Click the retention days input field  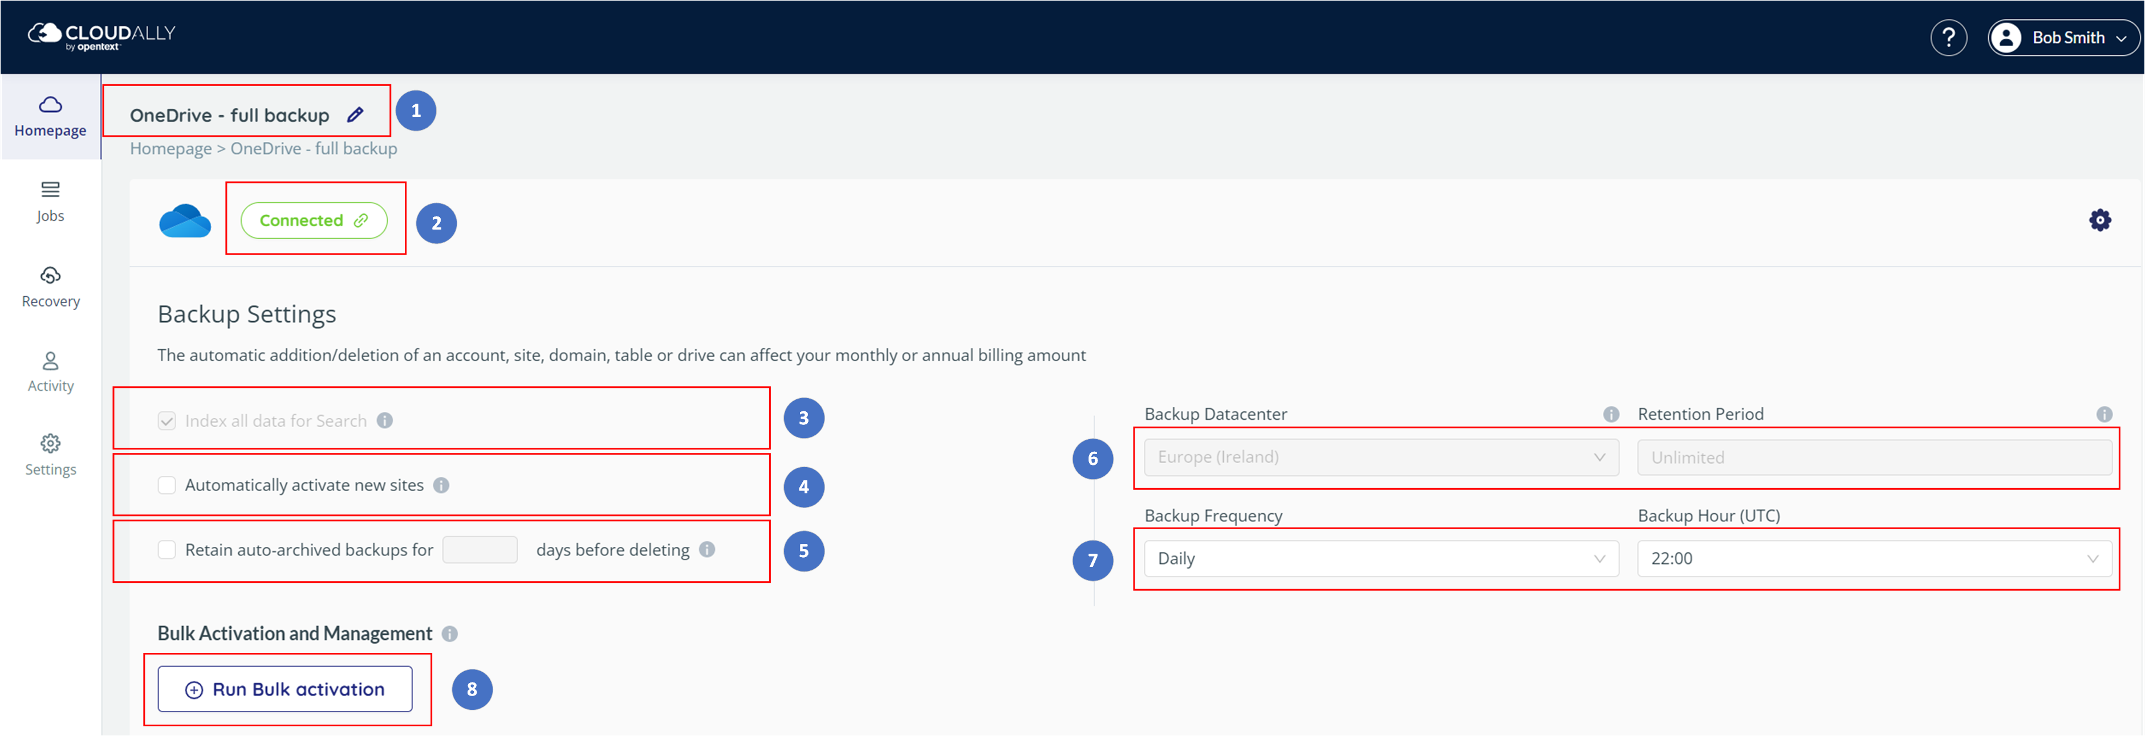pos(480,550)
